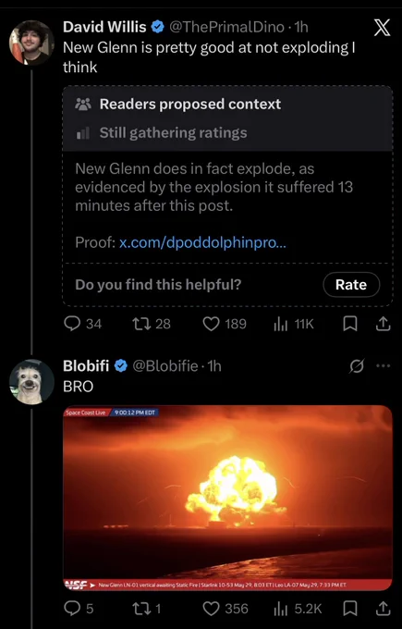Click the X logo icon
Viewport: 402px width, 629px height.
[382, 28]
